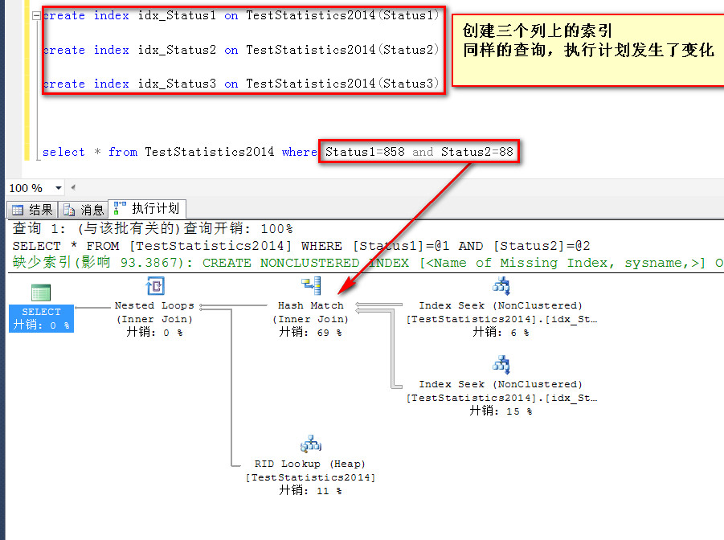Click the [TestStatistics2014] label under RID Lookup

click(311, 477)
